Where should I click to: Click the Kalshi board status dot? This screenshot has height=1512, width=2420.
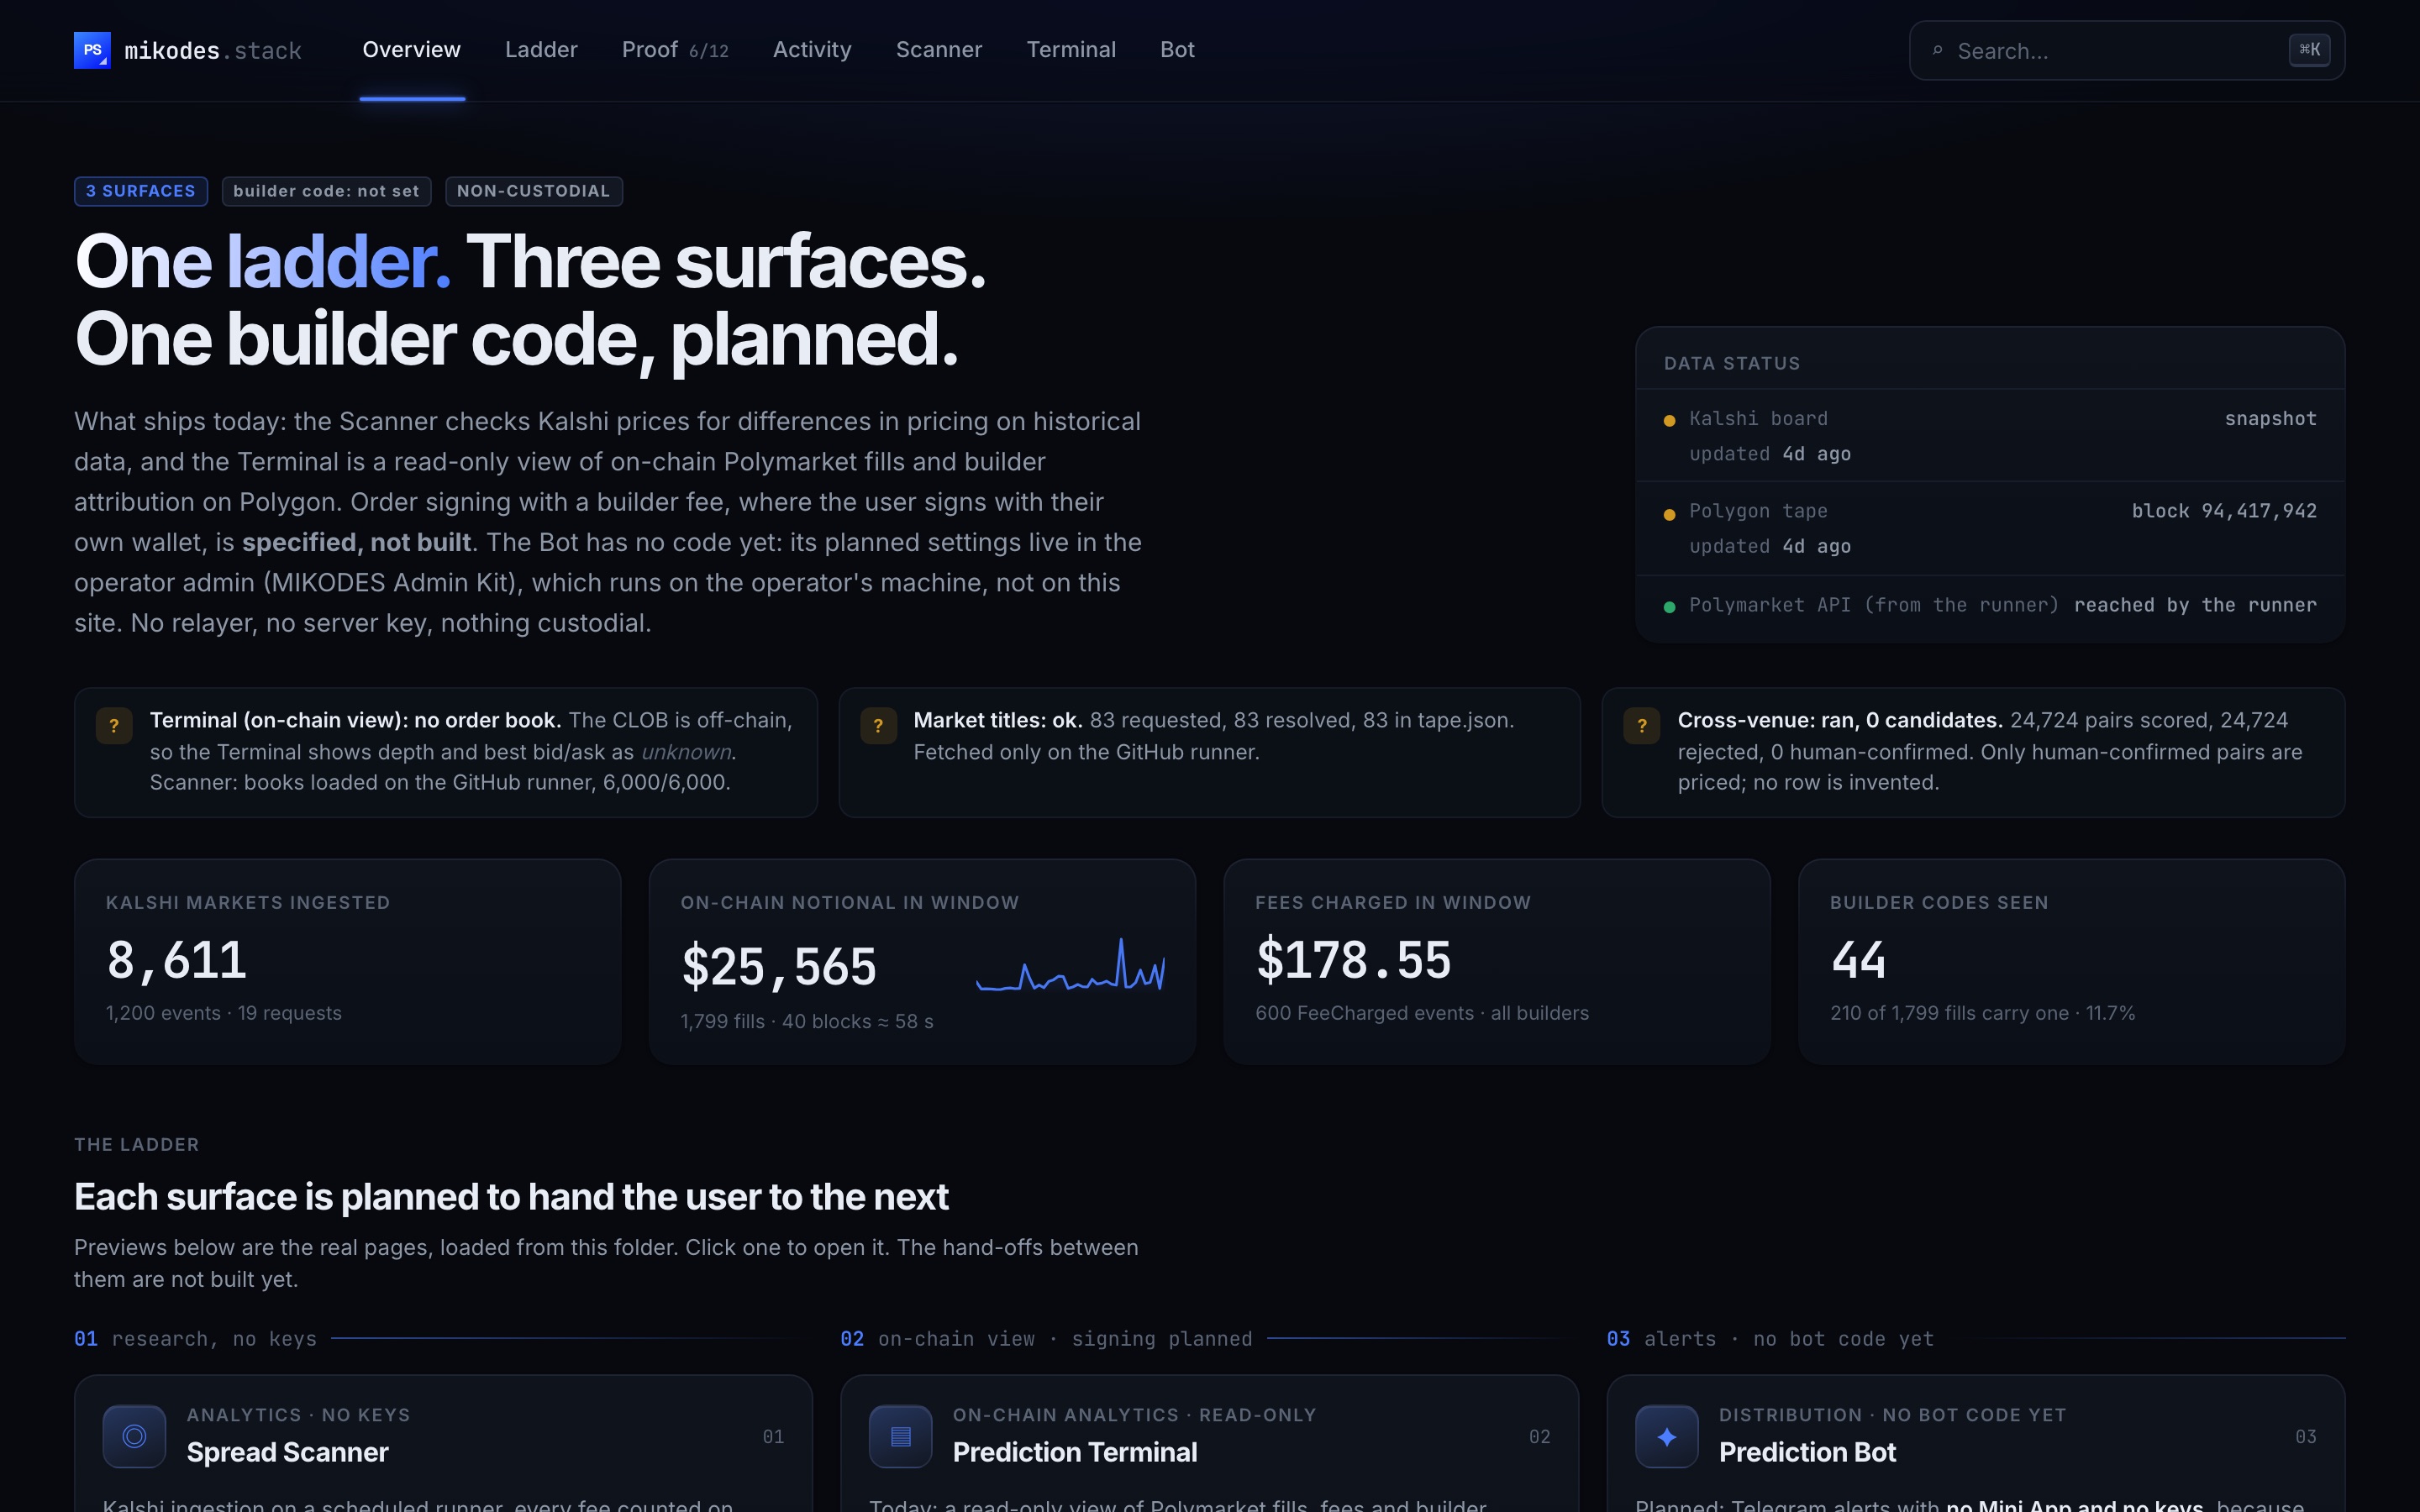pyautogui.click(x=1669, y=421)
